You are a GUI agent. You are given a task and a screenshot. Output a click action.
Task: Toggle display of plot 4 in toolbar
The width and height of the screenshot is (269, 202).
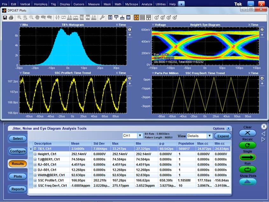[x=174, y=18]
